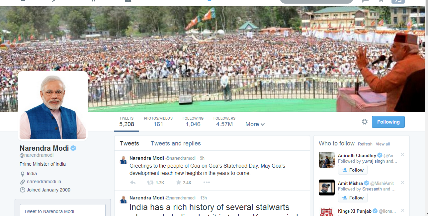Switch to Tweets and replies tab
This screenshot has height=216, width=428.
[x=176, y=143]
